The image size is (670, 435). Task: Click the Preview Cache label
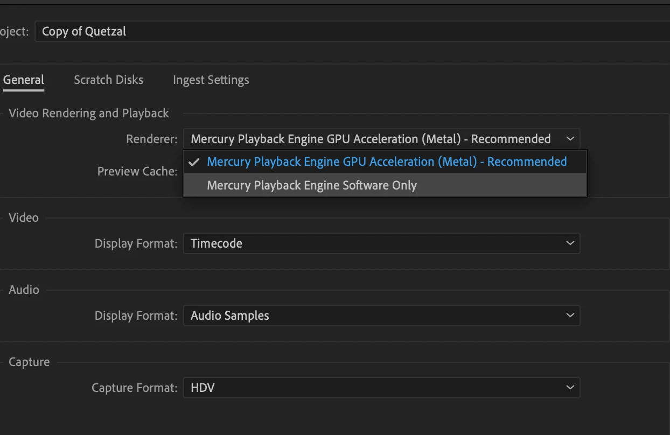click(137, 172)
